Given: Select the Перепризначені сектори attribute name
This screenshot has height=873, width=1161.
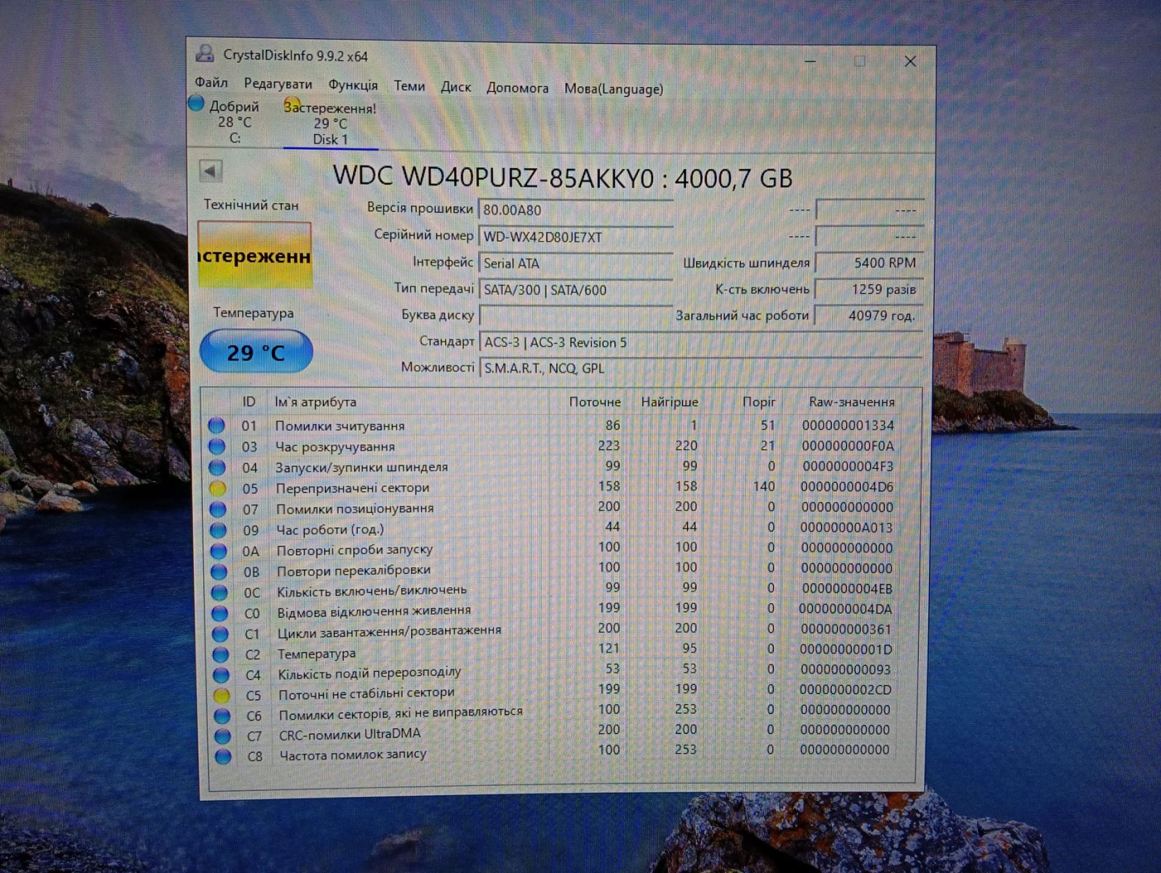Looking at the screenshot, I should 352,488.
